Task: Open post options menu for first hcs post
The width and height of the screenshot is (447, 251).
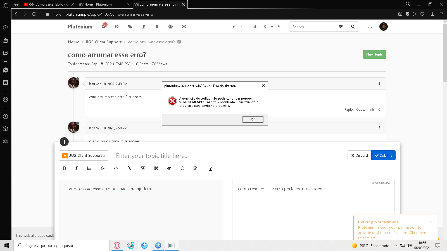Action: point(379,83)
